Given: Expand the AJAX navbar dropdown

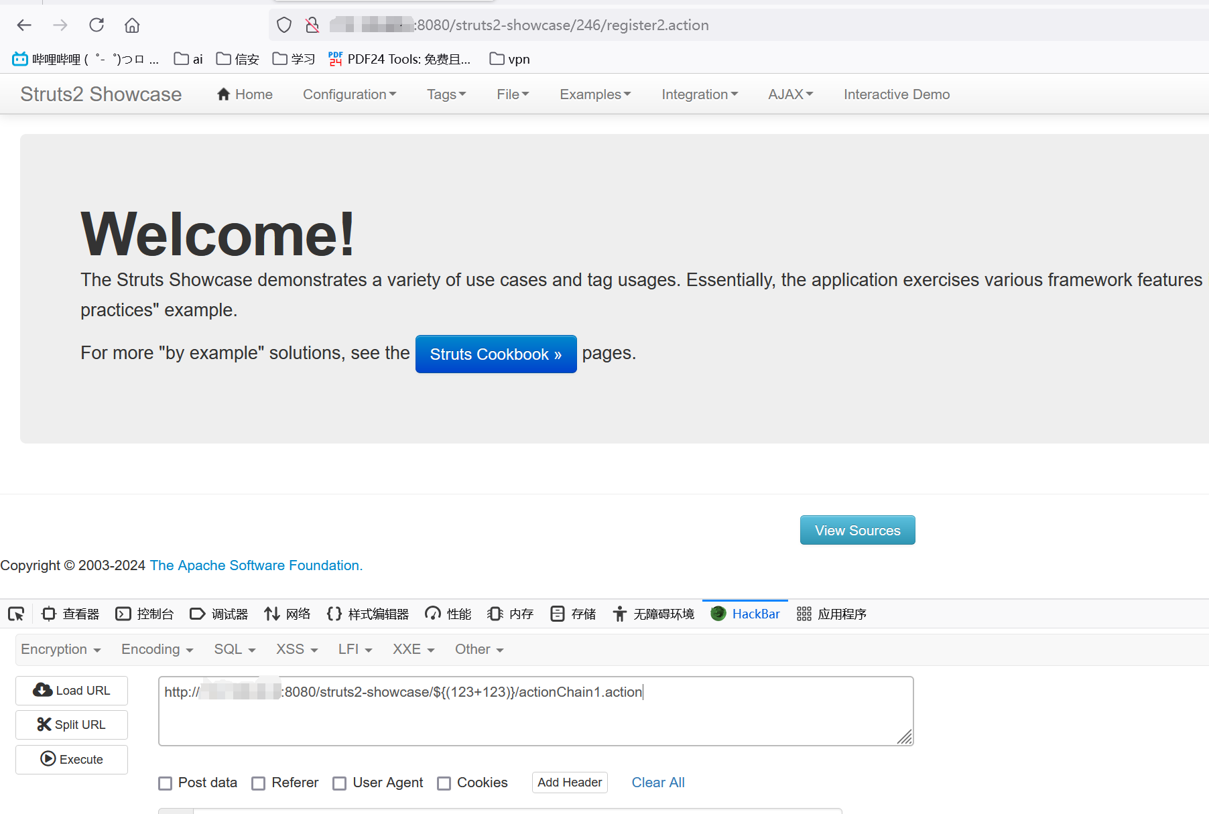Looking at the screenshot, I should [791, 94].
